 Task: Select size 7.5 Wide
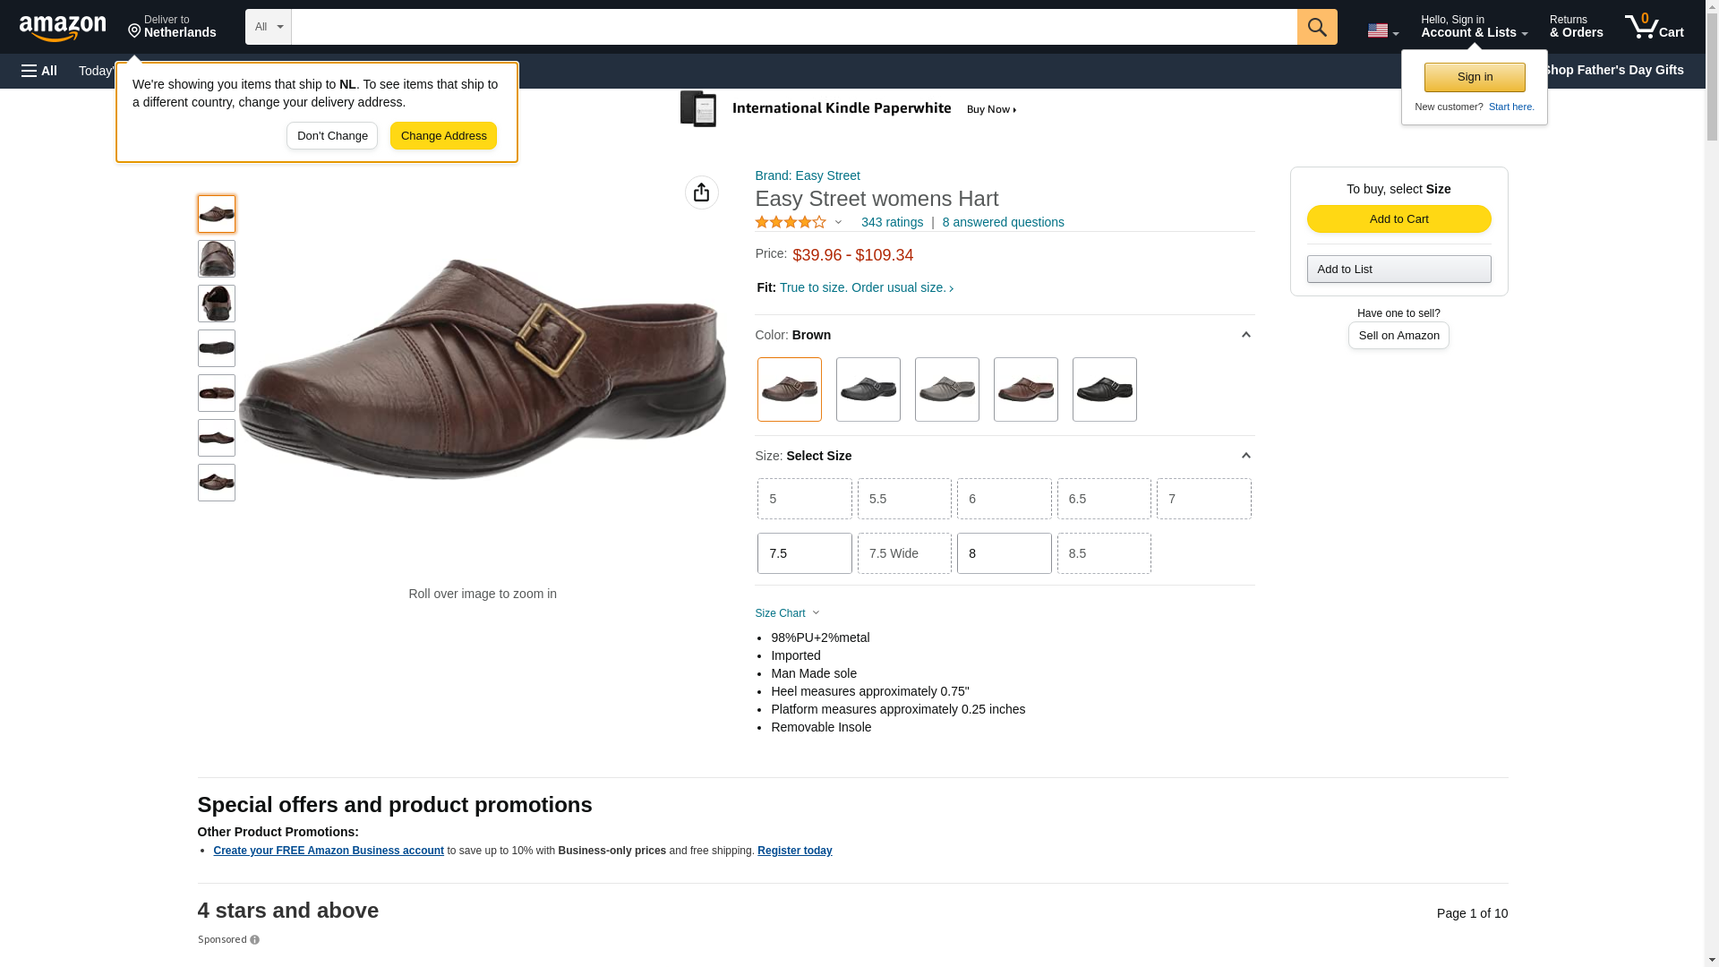pyautogui.click(x=904, y=553)
